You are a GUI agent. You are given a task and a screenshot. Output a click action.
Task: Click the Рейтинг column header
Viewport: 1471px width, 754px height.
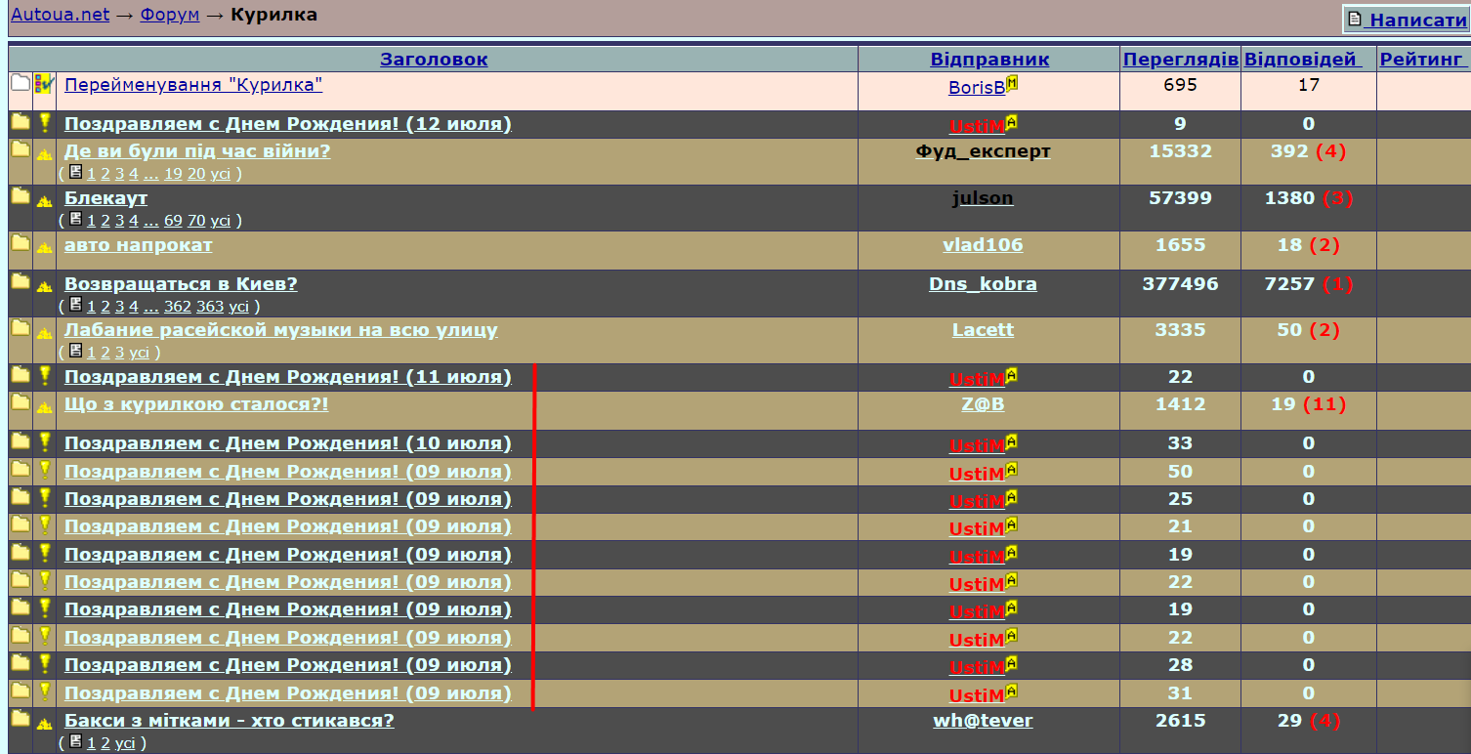[1420, 59]
